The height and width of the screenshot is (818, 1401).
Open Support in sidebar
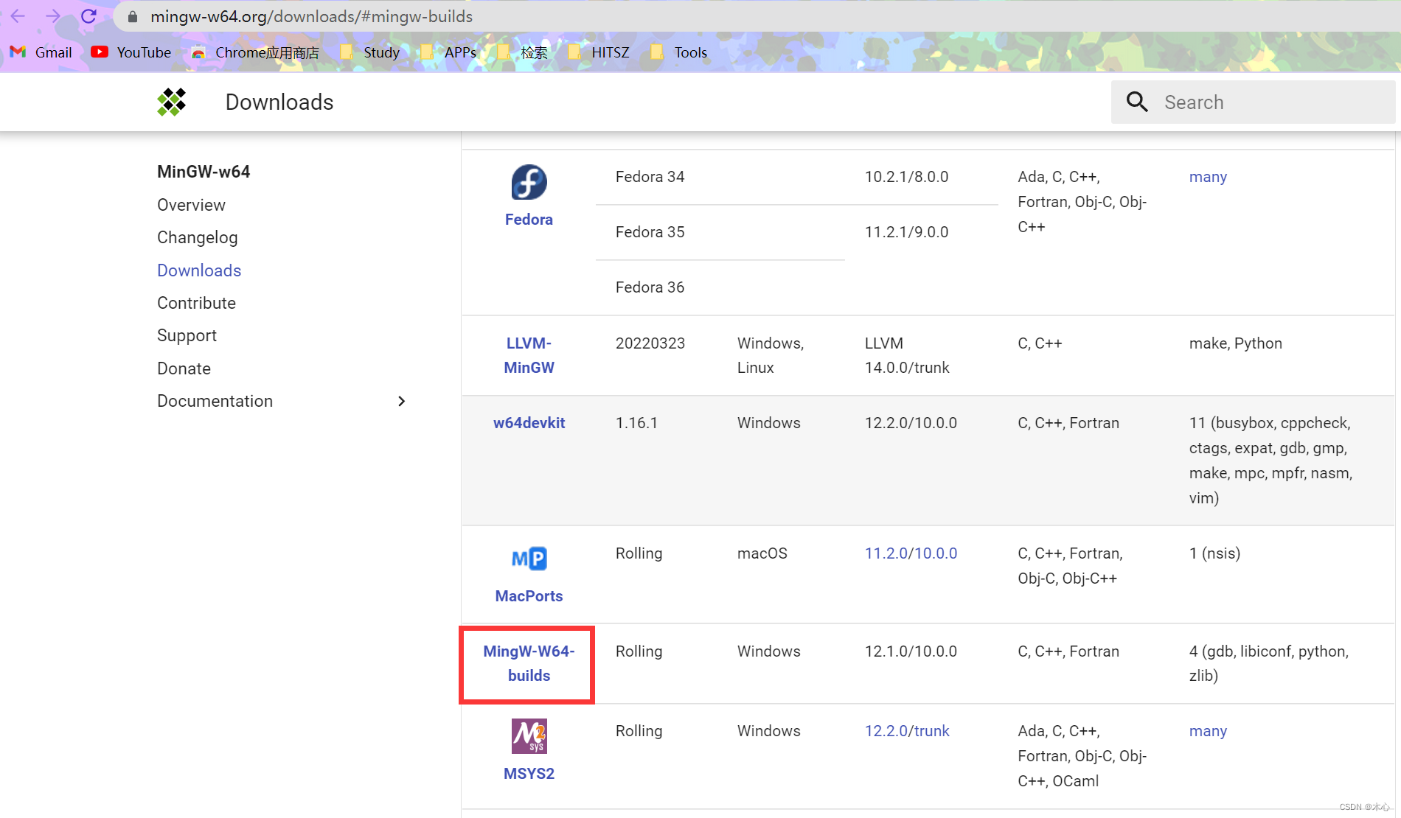187,335
